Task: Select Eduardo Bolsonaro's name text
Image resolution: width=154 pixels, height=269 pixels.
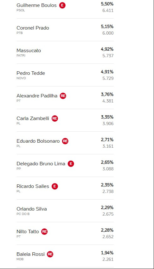Action: [38, 141]
